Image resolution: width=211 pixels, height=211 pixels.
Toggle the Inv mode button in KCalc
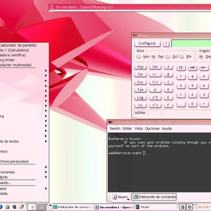pos(155,67)
